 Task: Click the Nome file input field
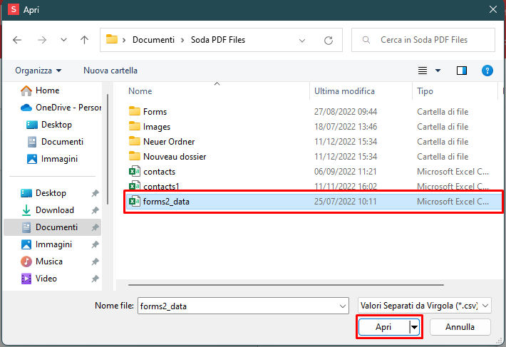238,306
